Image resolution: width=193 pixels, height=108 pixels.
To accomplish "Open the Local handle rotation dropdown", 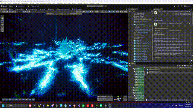I will [13, 12].
